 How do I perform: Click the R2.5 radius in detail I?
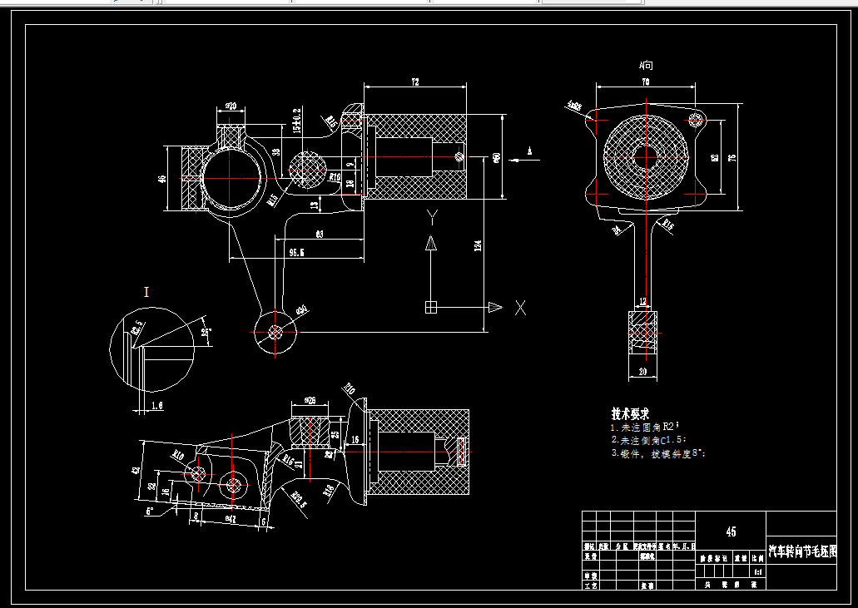[136, 328]
